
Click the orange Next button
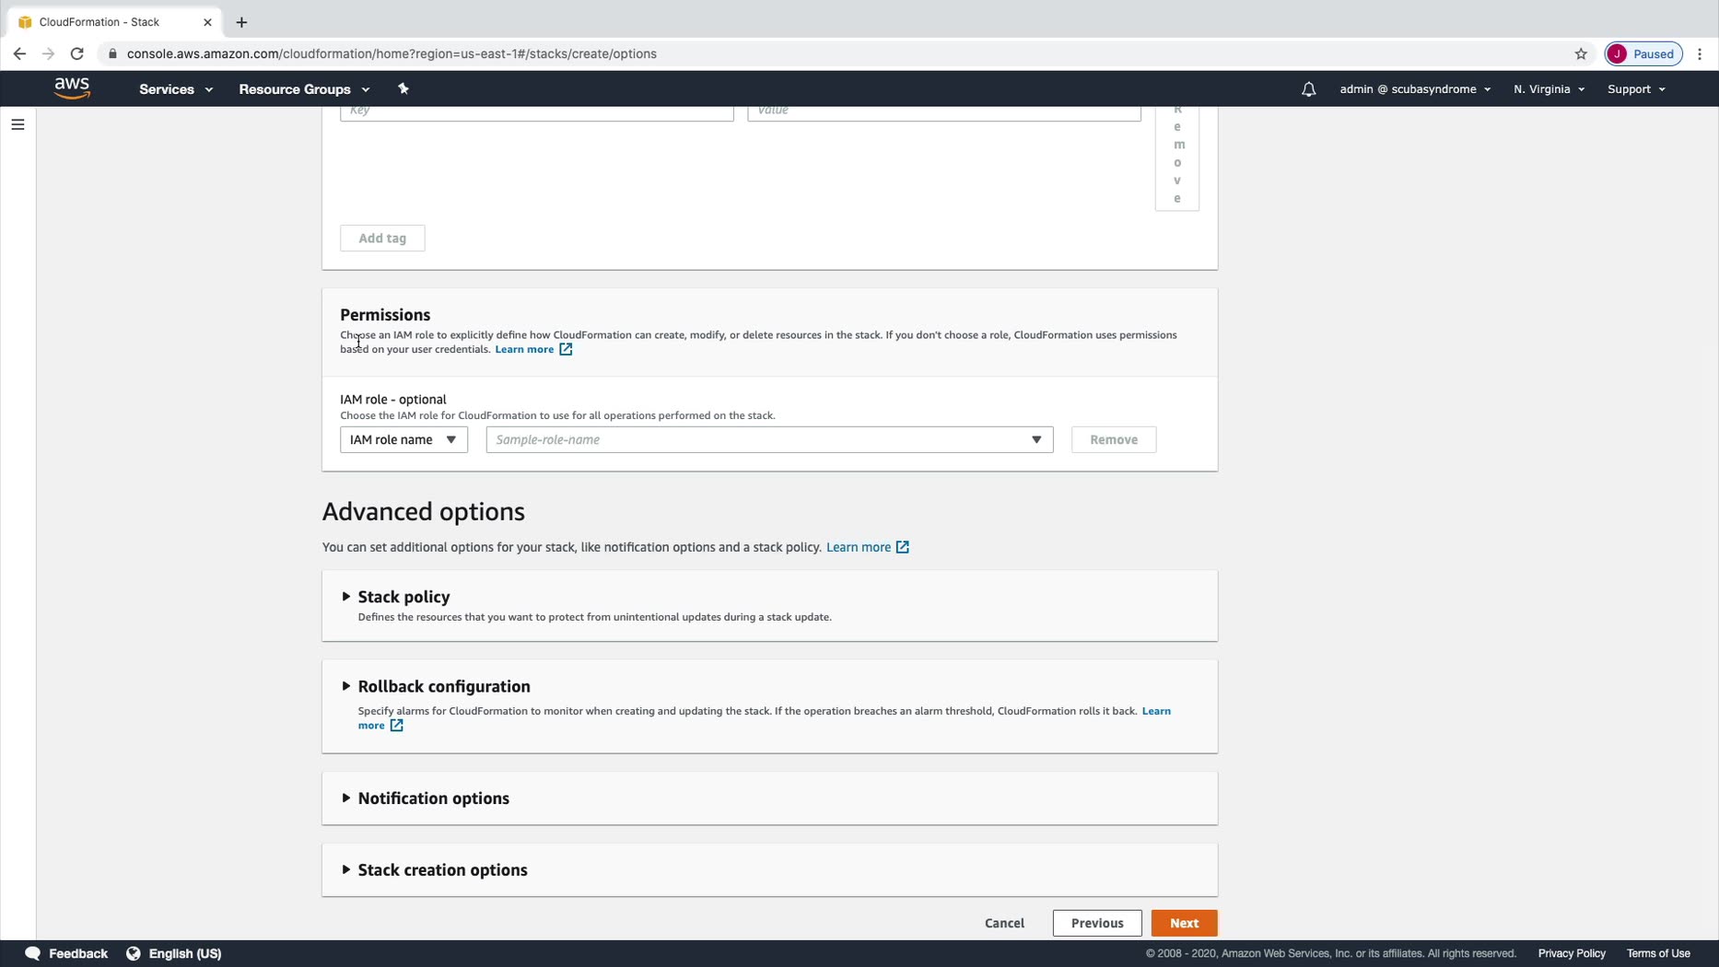[x=1184, y=923]
